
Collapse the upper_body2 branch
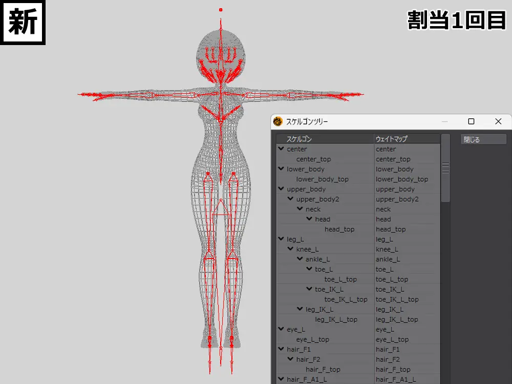(290, 199)
